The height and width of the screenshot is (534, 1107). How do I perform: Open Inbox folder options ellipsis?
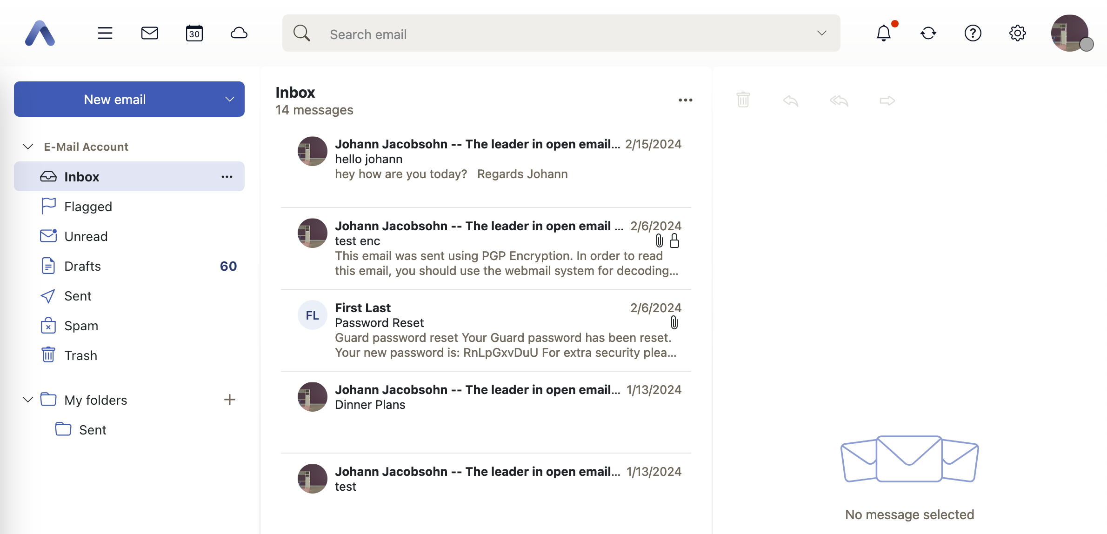[x=227, y=177]
